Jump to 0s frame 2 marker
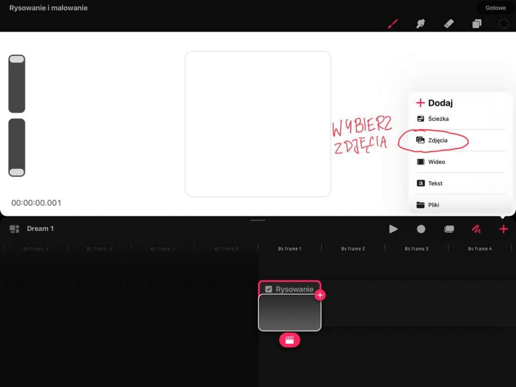This screenshot has width=516, height=387. (x=353, y=249)
